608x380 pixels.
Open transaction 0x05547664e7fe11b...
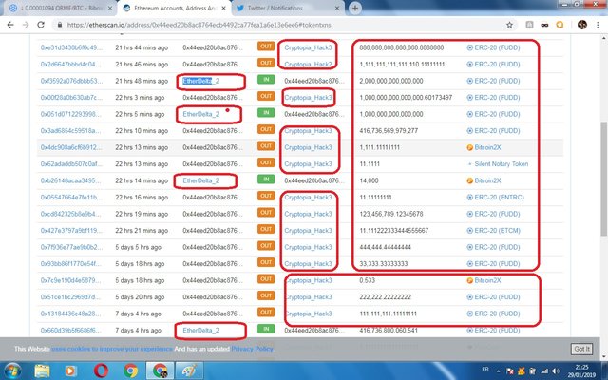pyautogui.click(x=72, y=198)
